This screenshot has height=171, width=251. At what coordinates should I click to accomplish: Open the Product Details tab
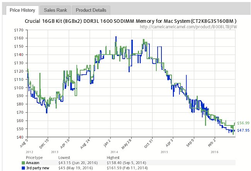click(x=91, y=10)
